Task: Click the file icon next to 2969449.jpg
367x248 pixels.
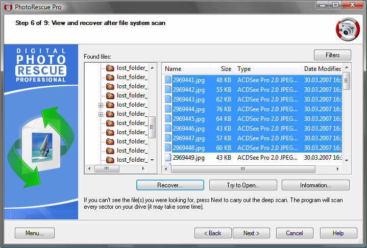Action: pos(168,158)
